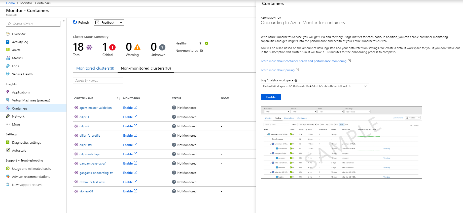Viewport: 463px width, 213px height.
Task: Click the sample nodes view thumbnail
Action: (341, 142)
